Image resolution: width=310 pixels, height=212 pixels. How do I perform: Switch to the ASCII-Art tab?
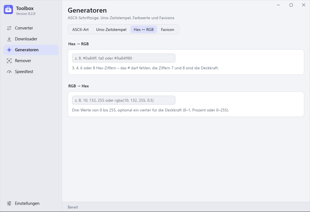click(x=80, y=30)
